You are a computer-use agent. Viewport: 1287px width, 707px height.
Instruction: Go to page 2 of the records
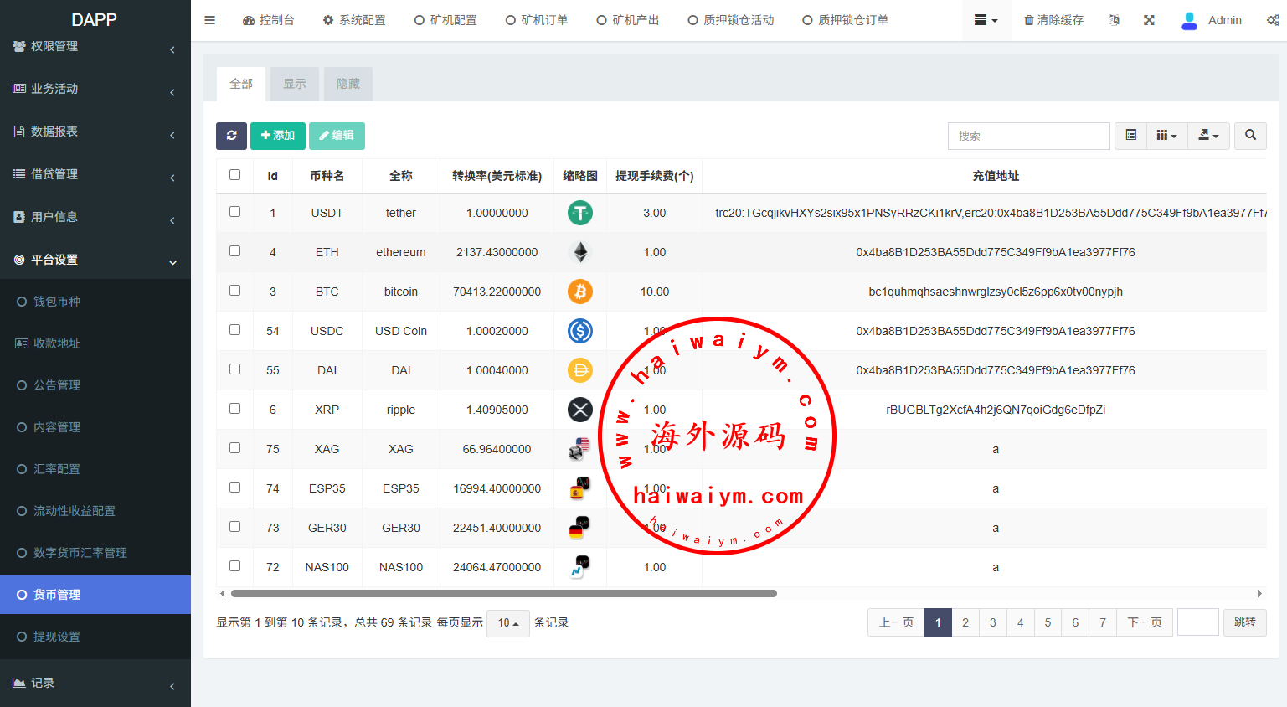point(965,622)
